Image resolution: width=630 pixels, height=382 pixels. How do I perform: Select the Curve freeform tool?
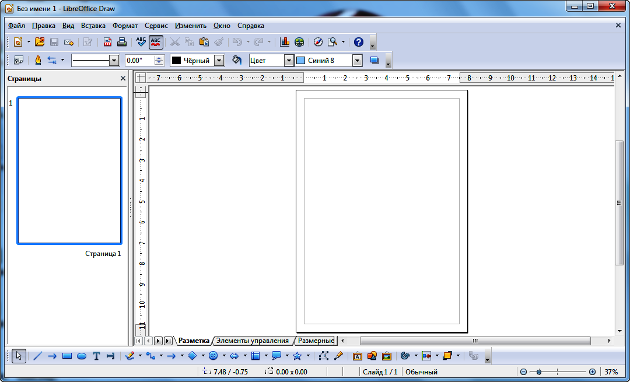click(x=129, y=356)
